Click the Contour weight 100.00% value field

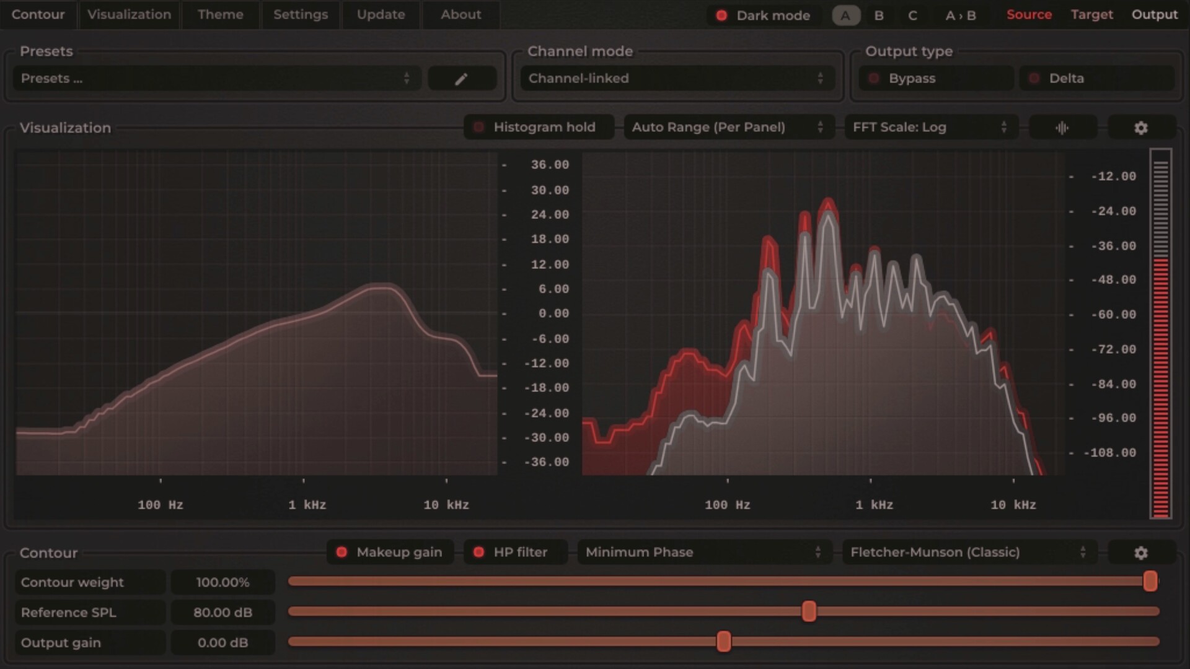tap(223, 582)
